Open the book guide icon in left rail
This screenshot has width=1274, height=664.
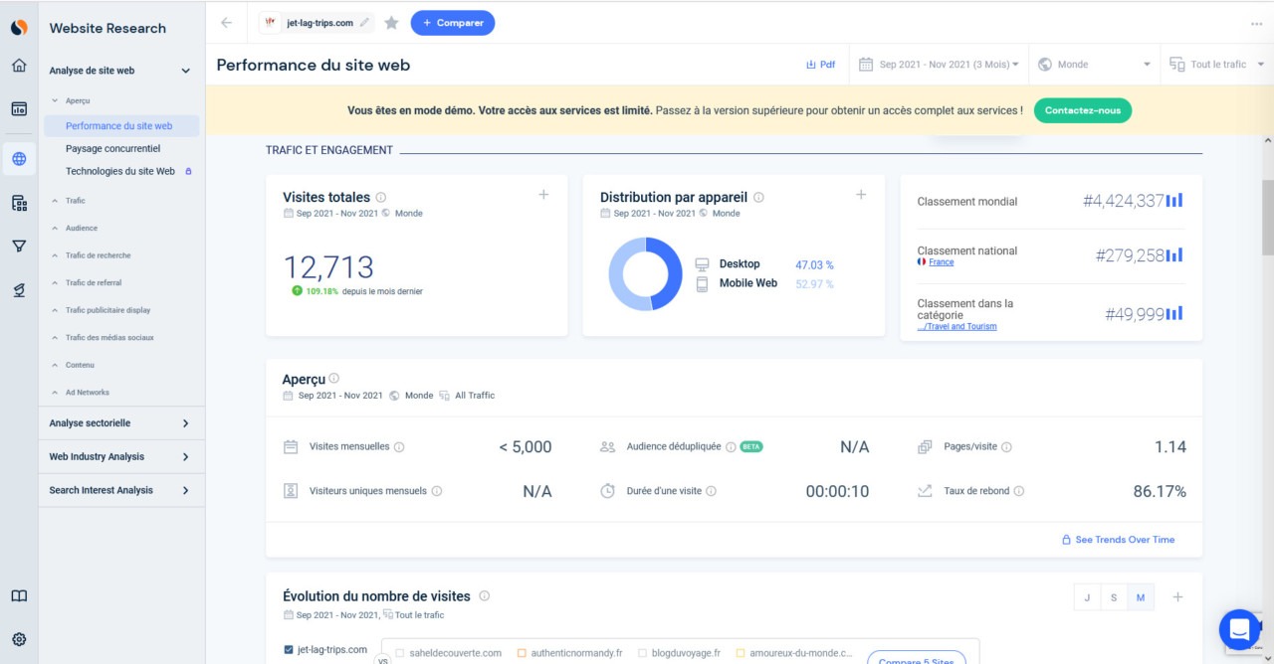[x=19, y=596]
